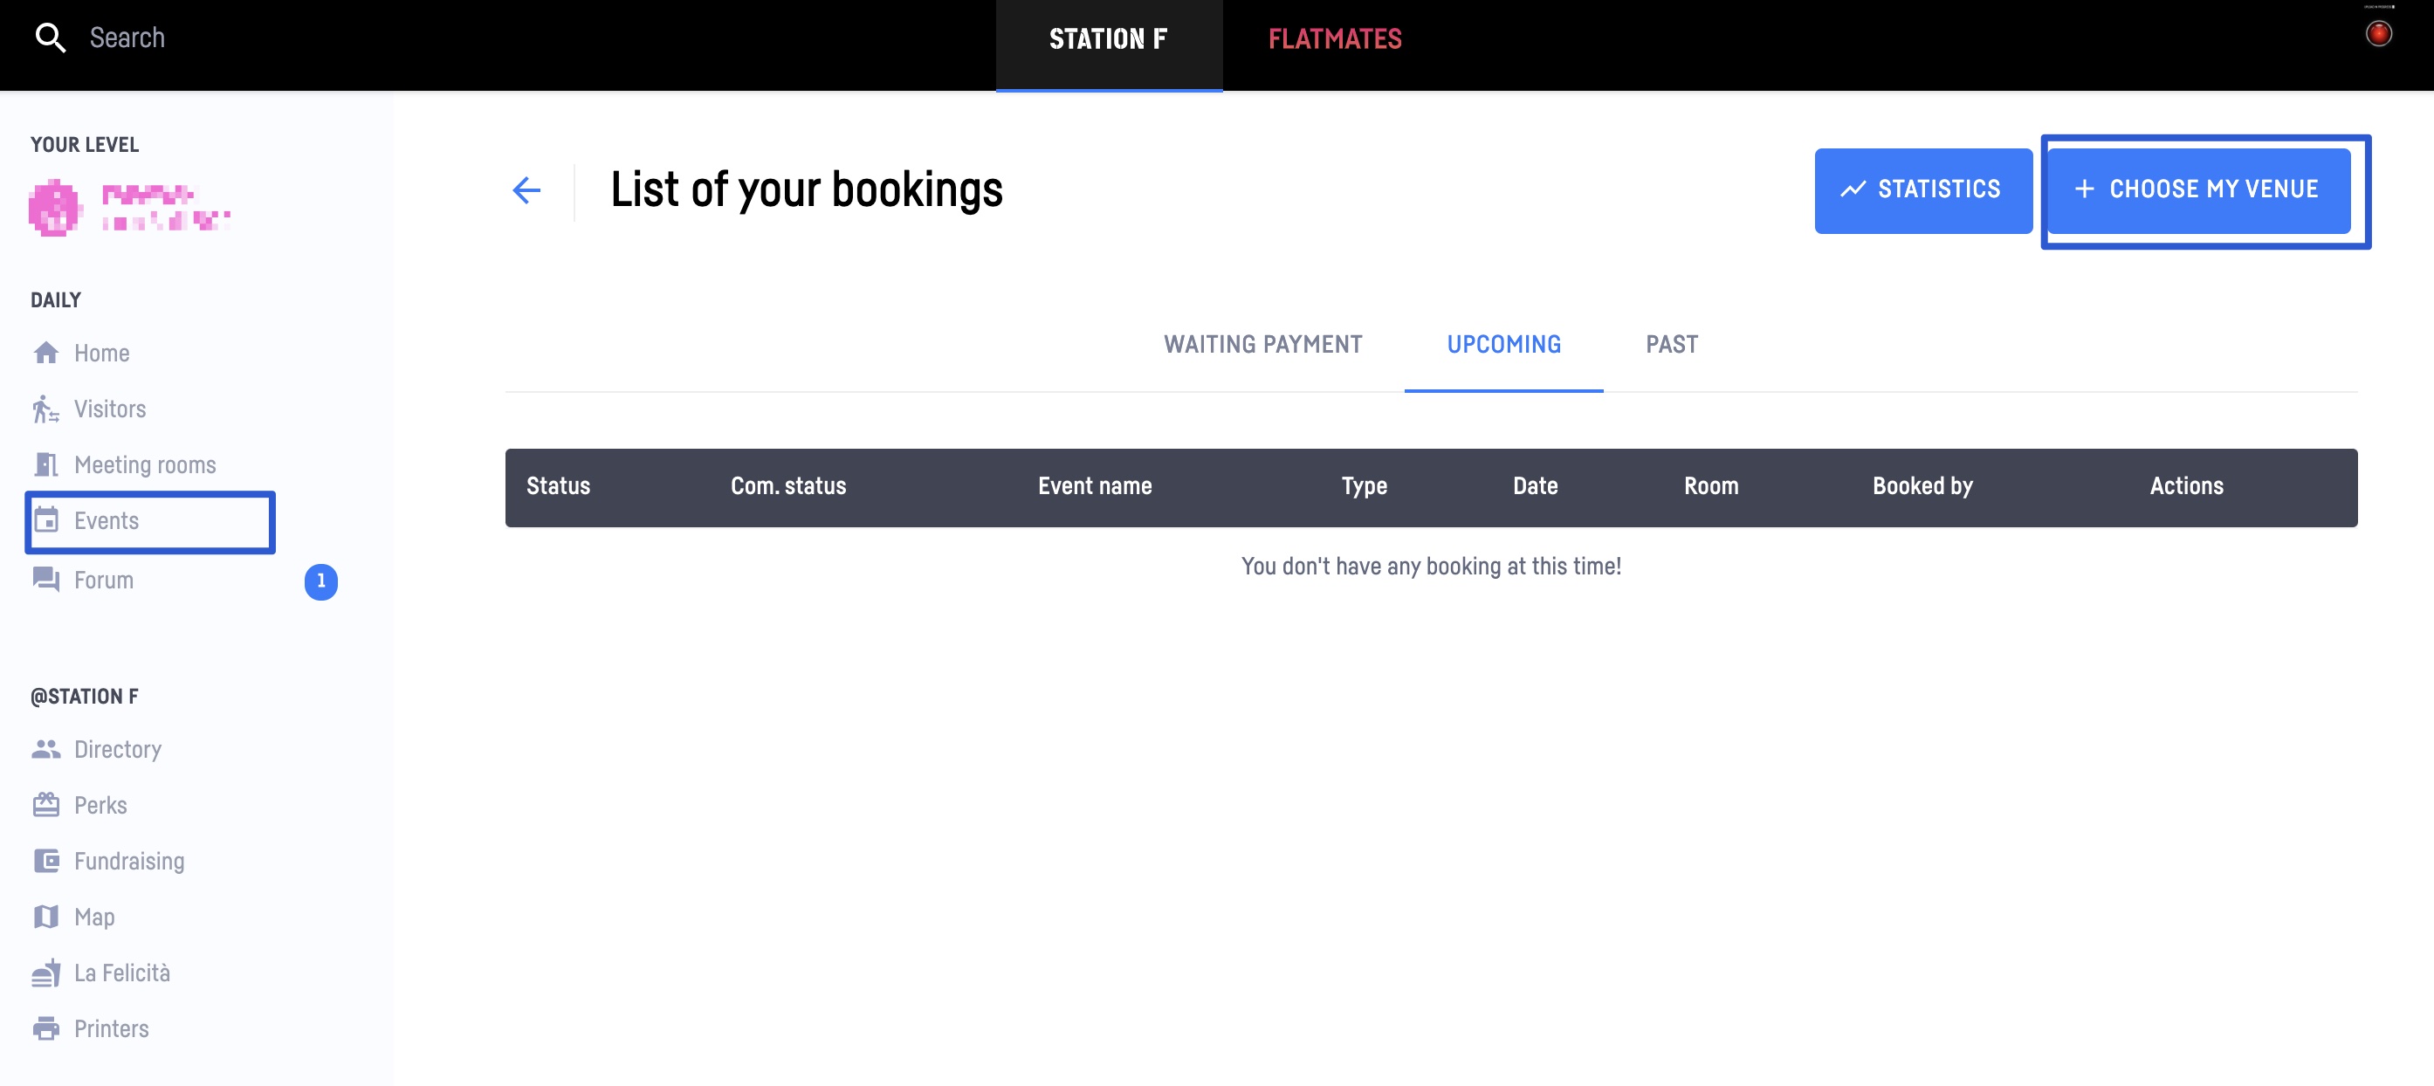Open Home from the sidebar house icon
Viewport: 2434px width, 1086px height.
[45, 353]
